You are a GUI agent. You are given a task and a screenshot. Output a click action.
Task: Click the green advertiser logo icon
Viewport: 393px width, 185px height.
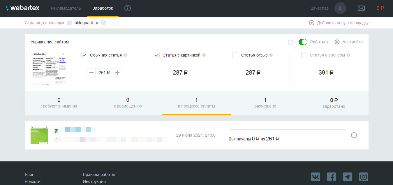(x=56, y=131)
